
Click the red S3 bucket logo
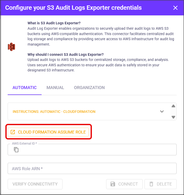click(x=11, y=47)
